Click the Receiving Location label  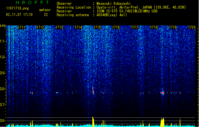[x=74, y=7]
